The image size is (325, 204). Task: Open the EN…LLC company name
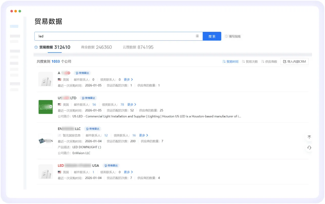(69, 129)
